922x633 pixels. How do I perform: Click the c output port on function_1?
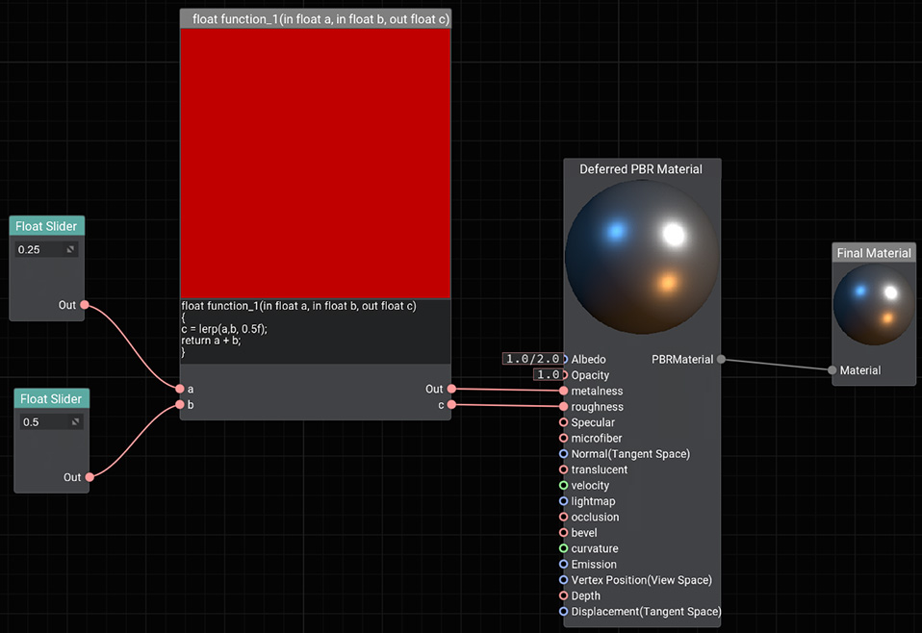[451, 405]
